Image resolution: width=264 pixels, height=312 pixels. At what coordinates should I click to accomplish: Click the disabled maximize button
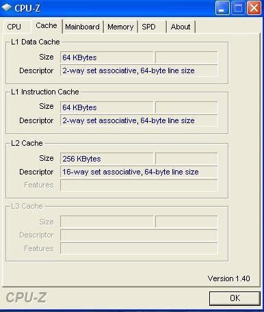point(238,8)
